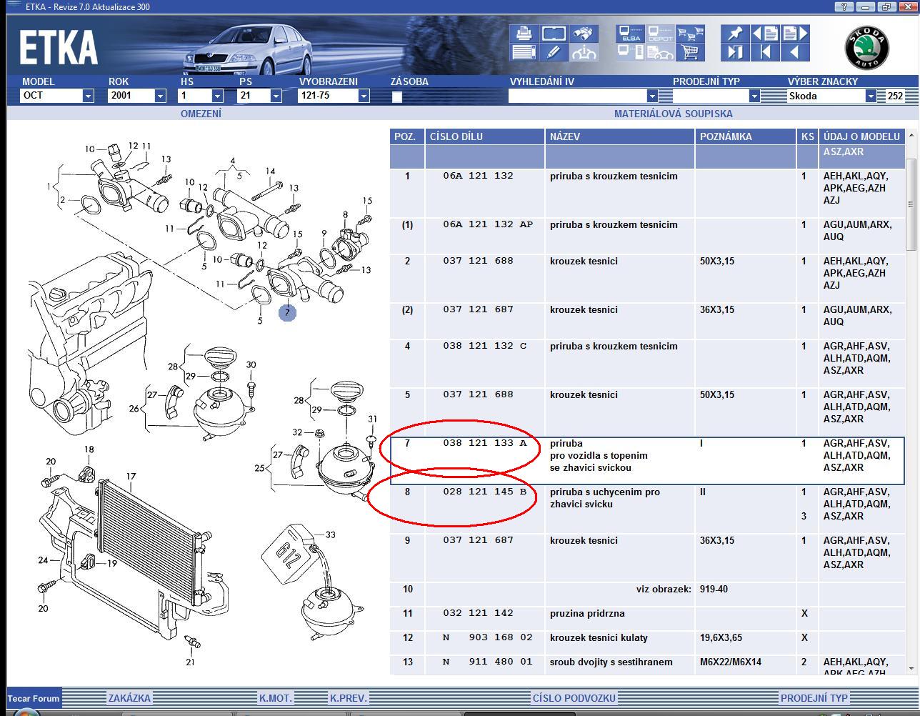The image size is (920, 716).
Task: Click the ČÍSLO PODVOZKU button
Action: 574,698
